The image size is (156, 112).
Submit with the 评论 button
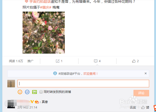[141, 93]
